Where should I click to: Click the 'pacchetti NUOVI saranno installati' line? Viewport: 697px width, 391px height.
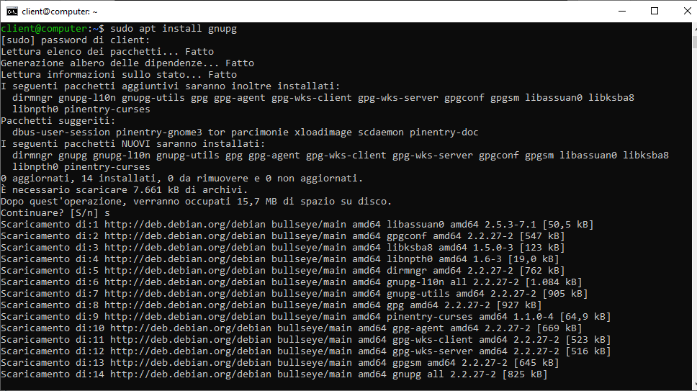[x=133, y=144]
